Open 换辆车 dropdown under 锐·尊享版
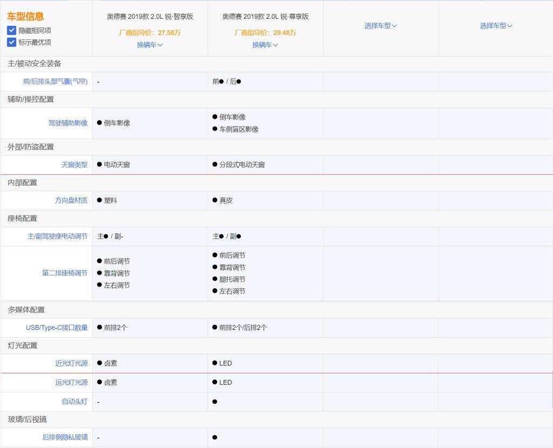553x448 pixels. tap(265, 45)
